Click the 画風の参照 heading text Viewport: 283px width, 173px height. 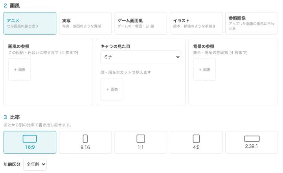pos(18,47)
